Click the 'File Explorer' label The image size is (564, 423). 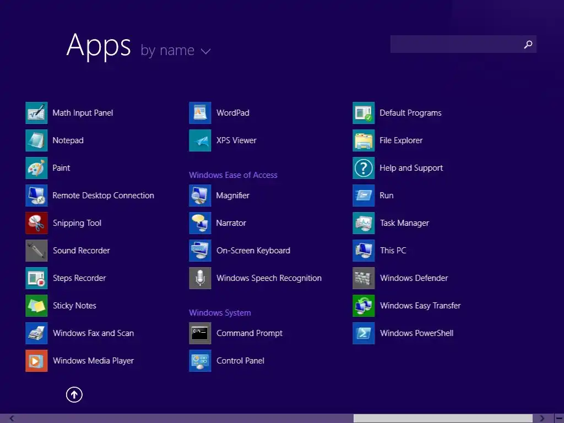pyautogui.click(x=401, y=140)
